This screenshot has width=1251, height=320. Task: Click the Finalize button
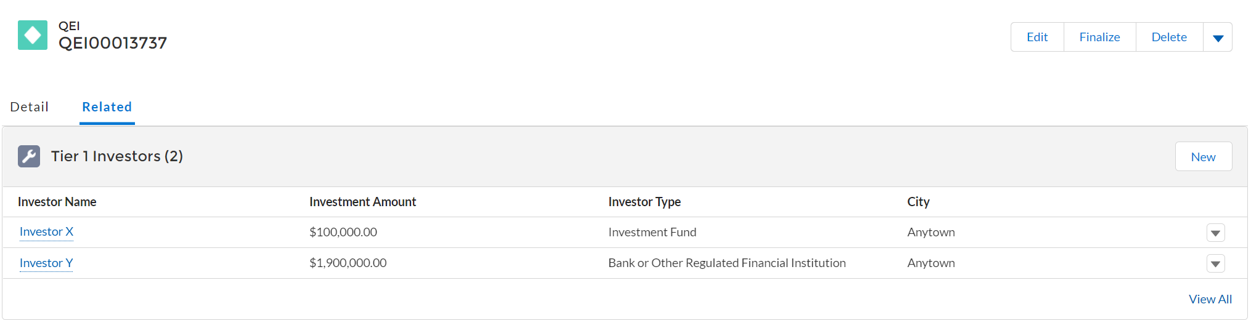click(1099, 38)
